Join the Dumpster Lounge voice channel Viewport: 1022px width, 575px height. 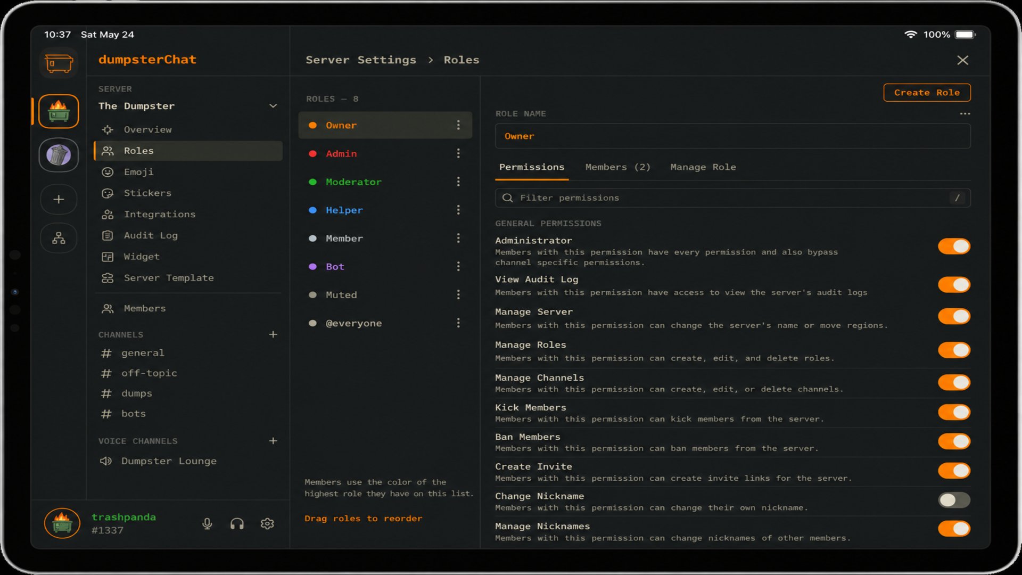tap(188, 461)
